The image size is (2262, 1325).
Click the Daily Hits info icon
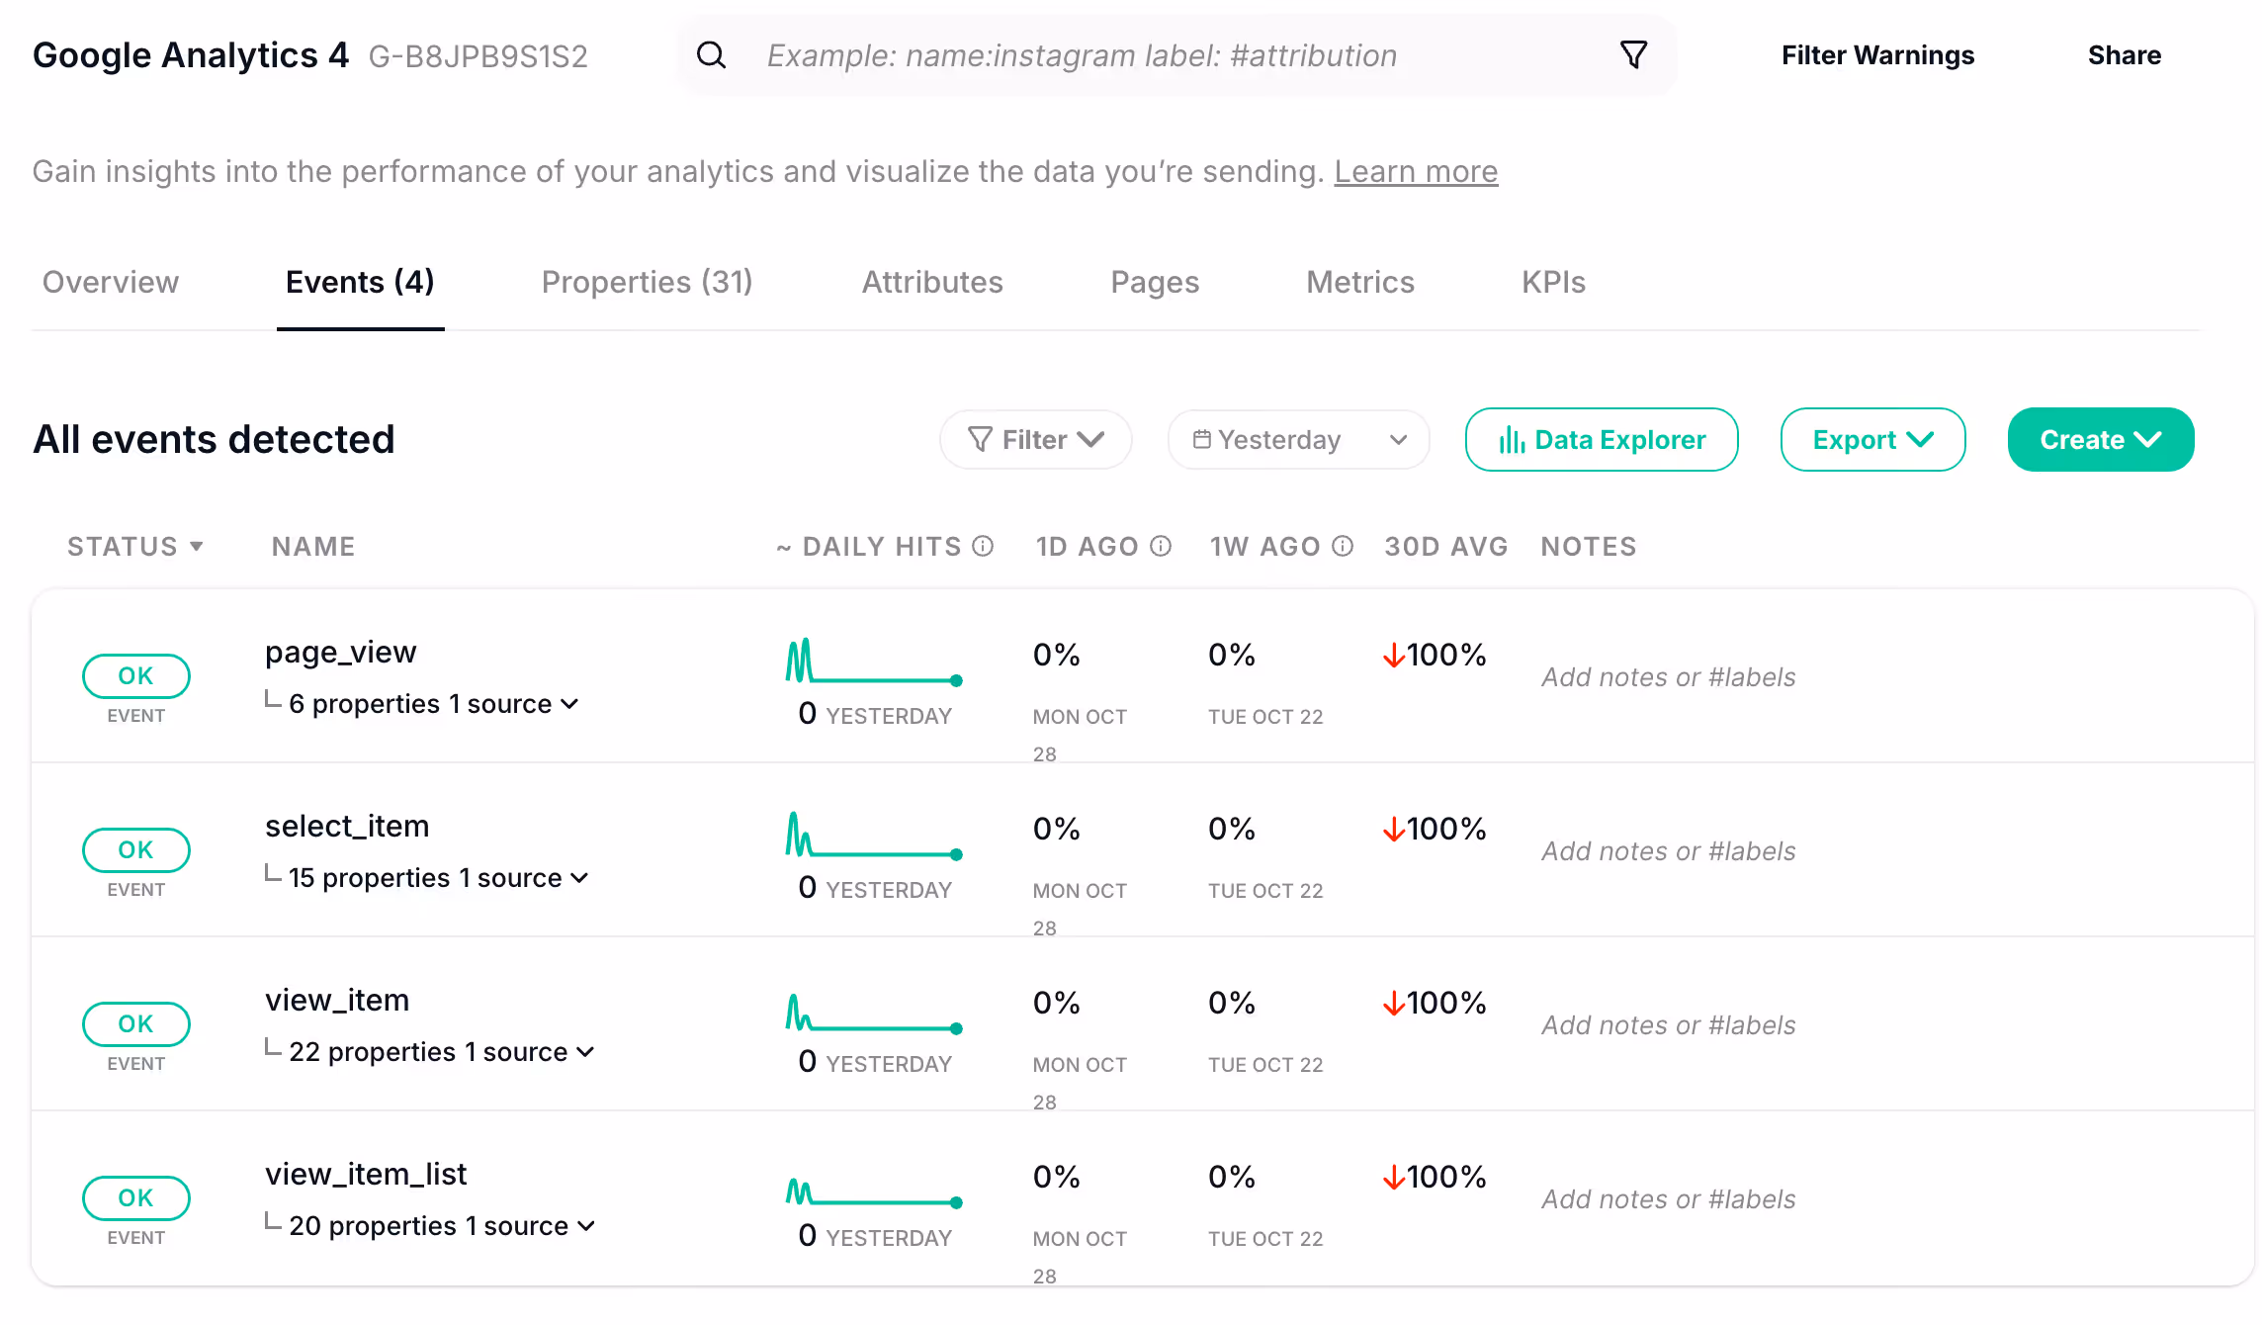click(x=983, y=546)
